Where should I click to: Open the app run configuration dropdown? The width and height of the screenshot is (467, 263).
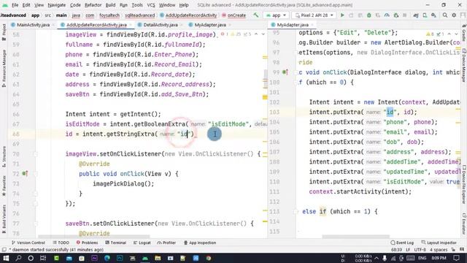276,15
